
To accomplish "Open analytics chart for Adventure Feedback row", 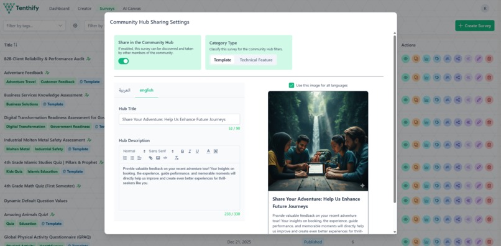I will (x=426, y=77).
